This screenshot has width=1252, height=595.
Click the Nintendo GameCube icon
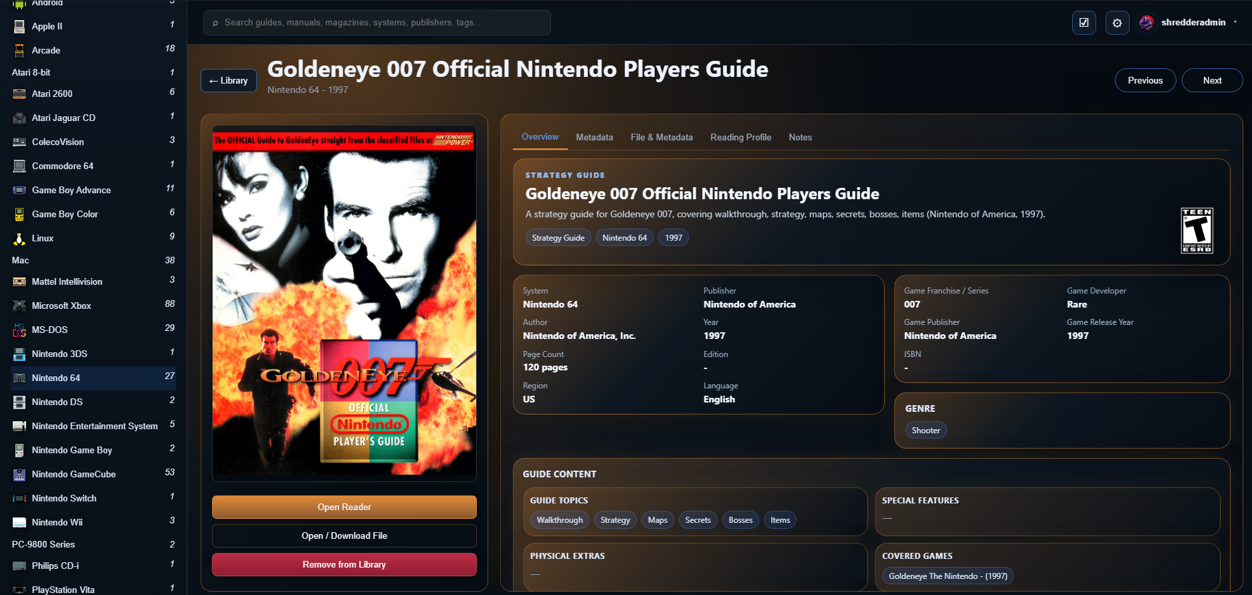(19, 474)
